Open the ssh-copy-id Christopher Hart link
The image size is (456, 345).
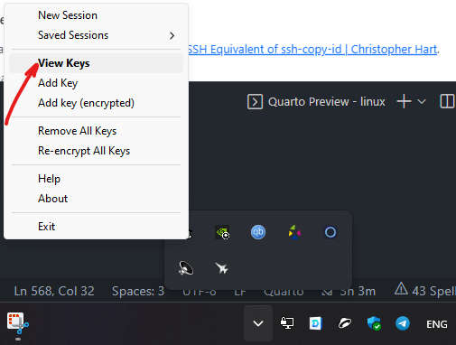pos(312,50)
